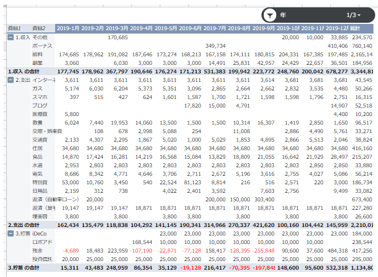Click the iDeCo row label
This screenshot has height=277, width=378.
point(40,234)
